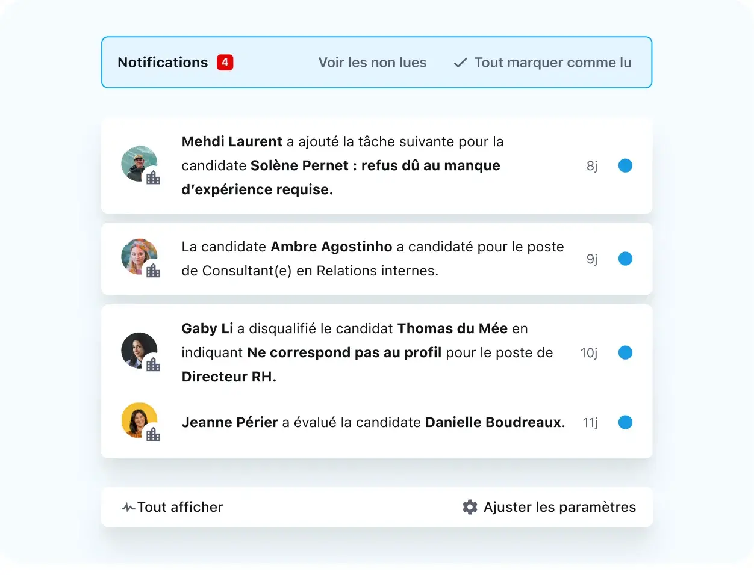Click Mehdi Laurent's avatar photo
Viewport: 754px width, 575px height.
click(138, 162)
